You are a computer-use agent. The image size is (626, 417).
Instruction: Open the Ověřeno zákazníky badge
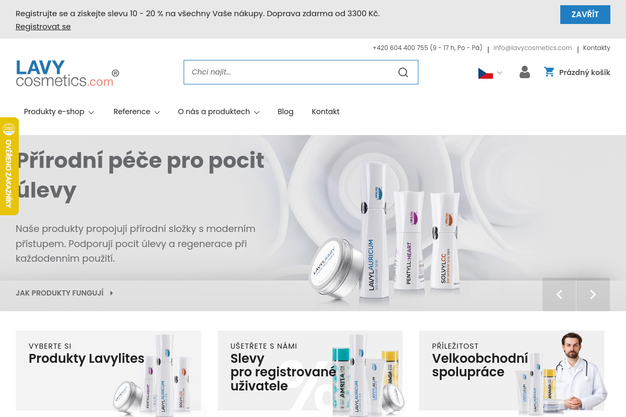9,166
